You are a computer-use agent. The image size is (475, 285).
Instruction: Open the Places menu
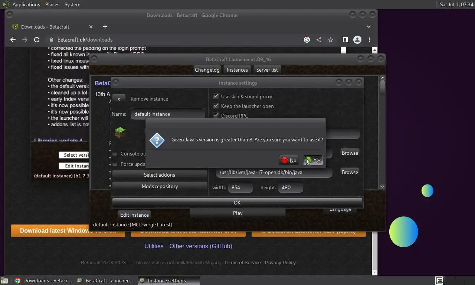coord(52,4)
